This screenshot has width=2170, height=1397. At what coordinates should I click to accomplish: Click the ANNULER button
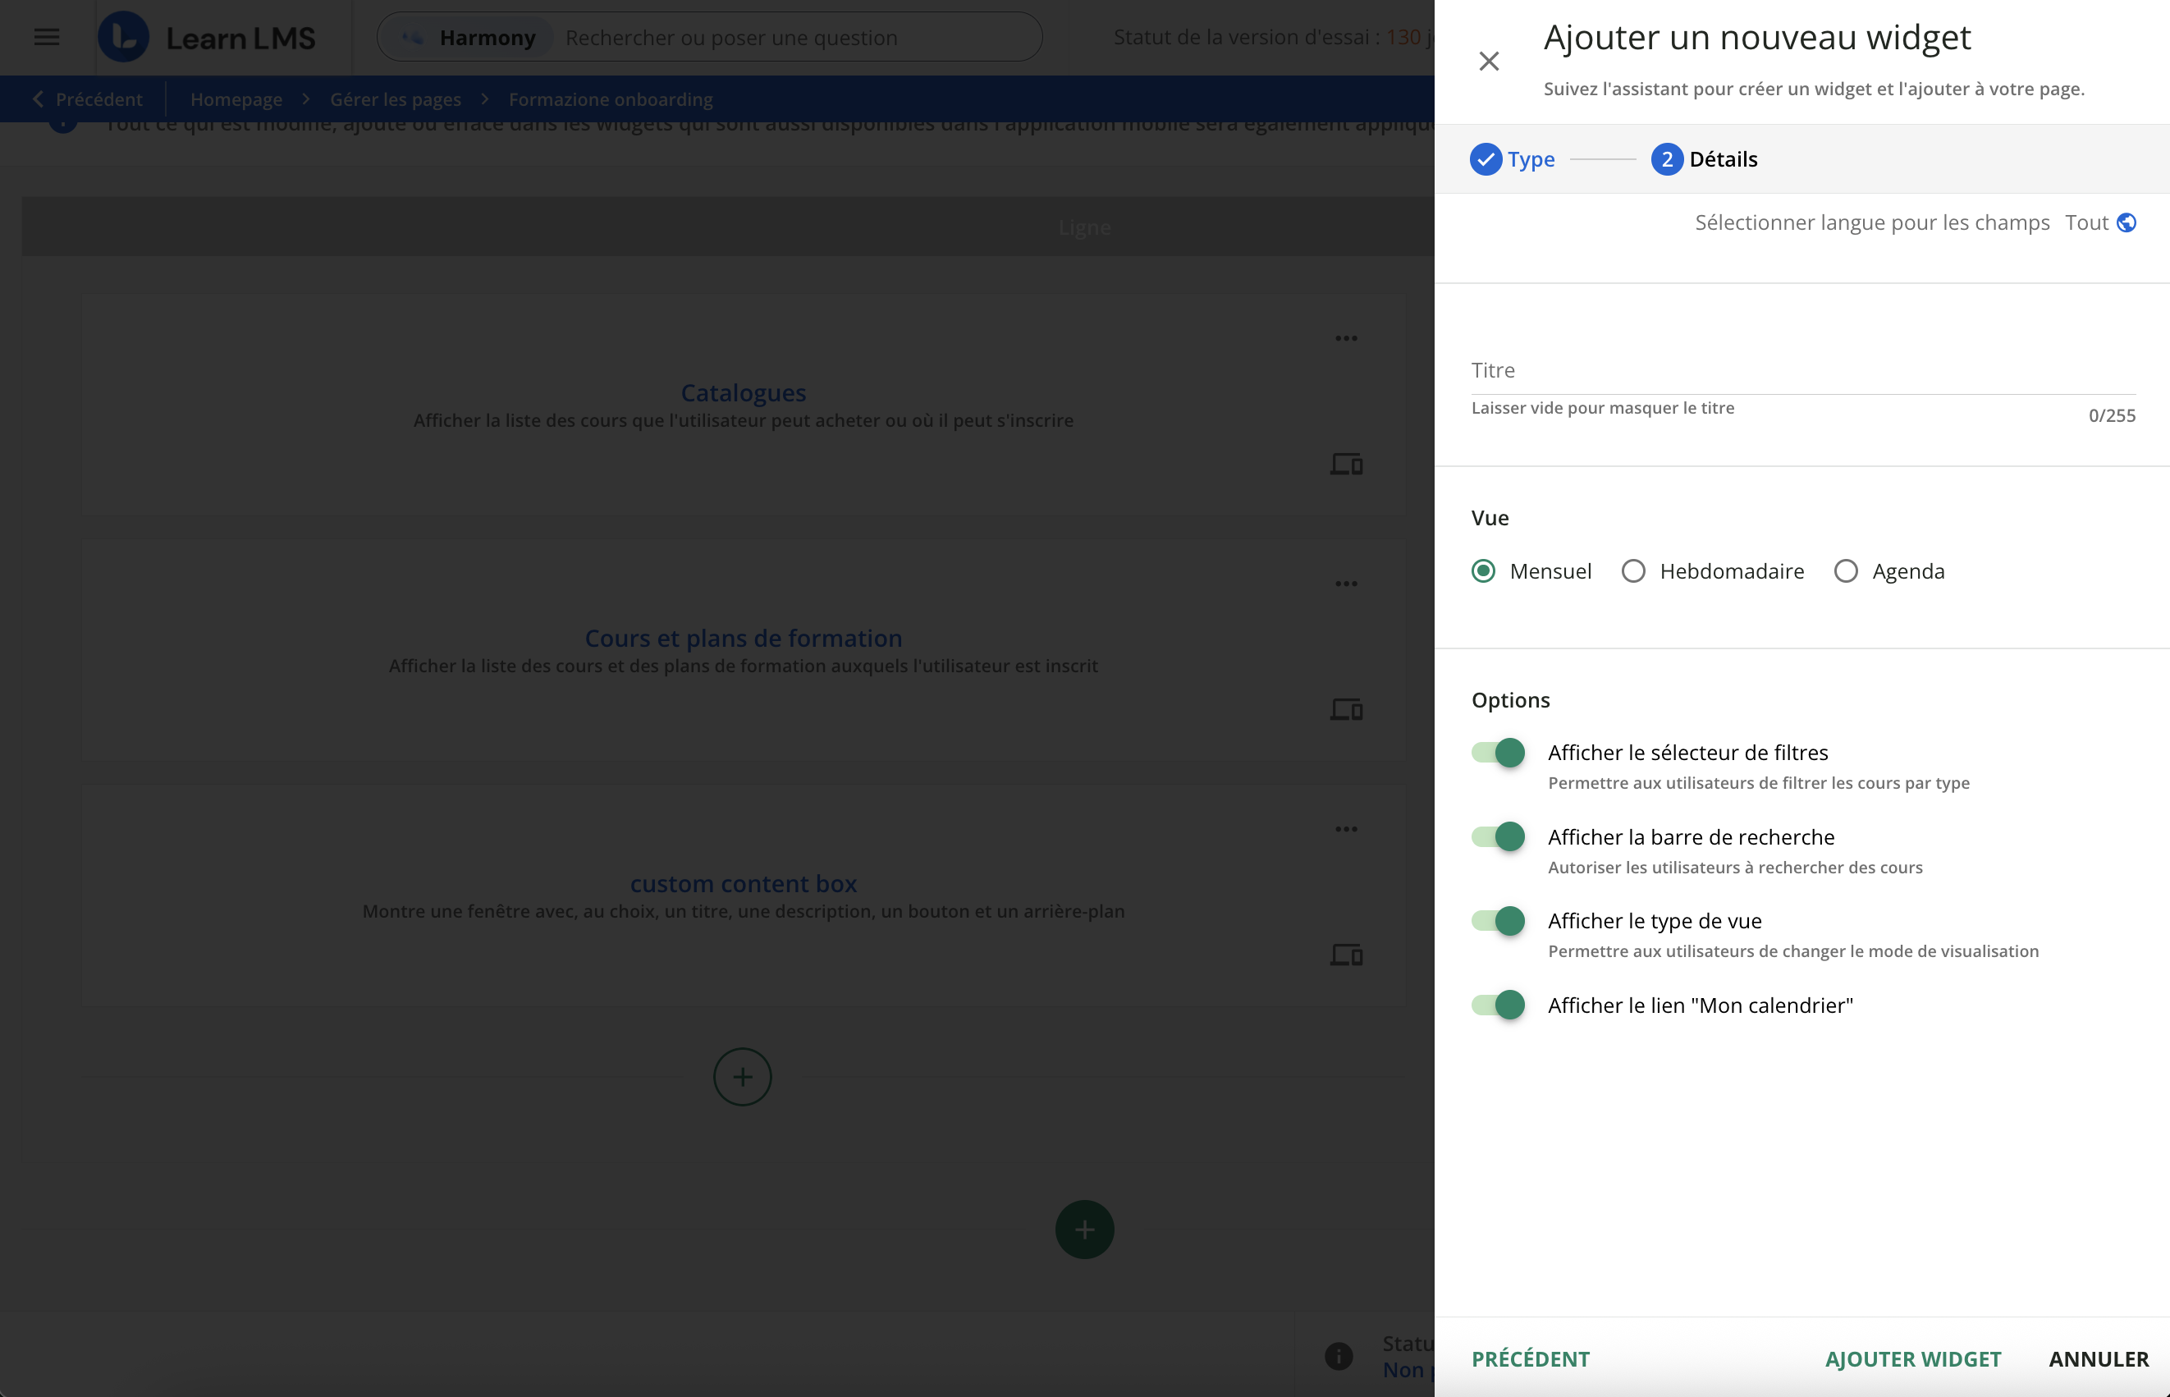point(2099,1359)
